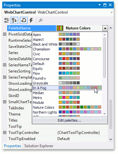
Task: Select the Properties page icon
Action: pyautogui.click(x=24, y=20)
